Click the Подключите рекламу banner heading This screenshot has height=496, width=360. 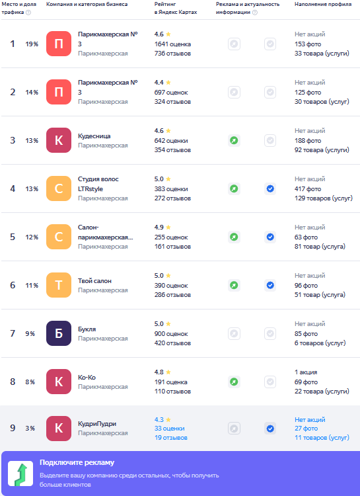tap(77, 462)
